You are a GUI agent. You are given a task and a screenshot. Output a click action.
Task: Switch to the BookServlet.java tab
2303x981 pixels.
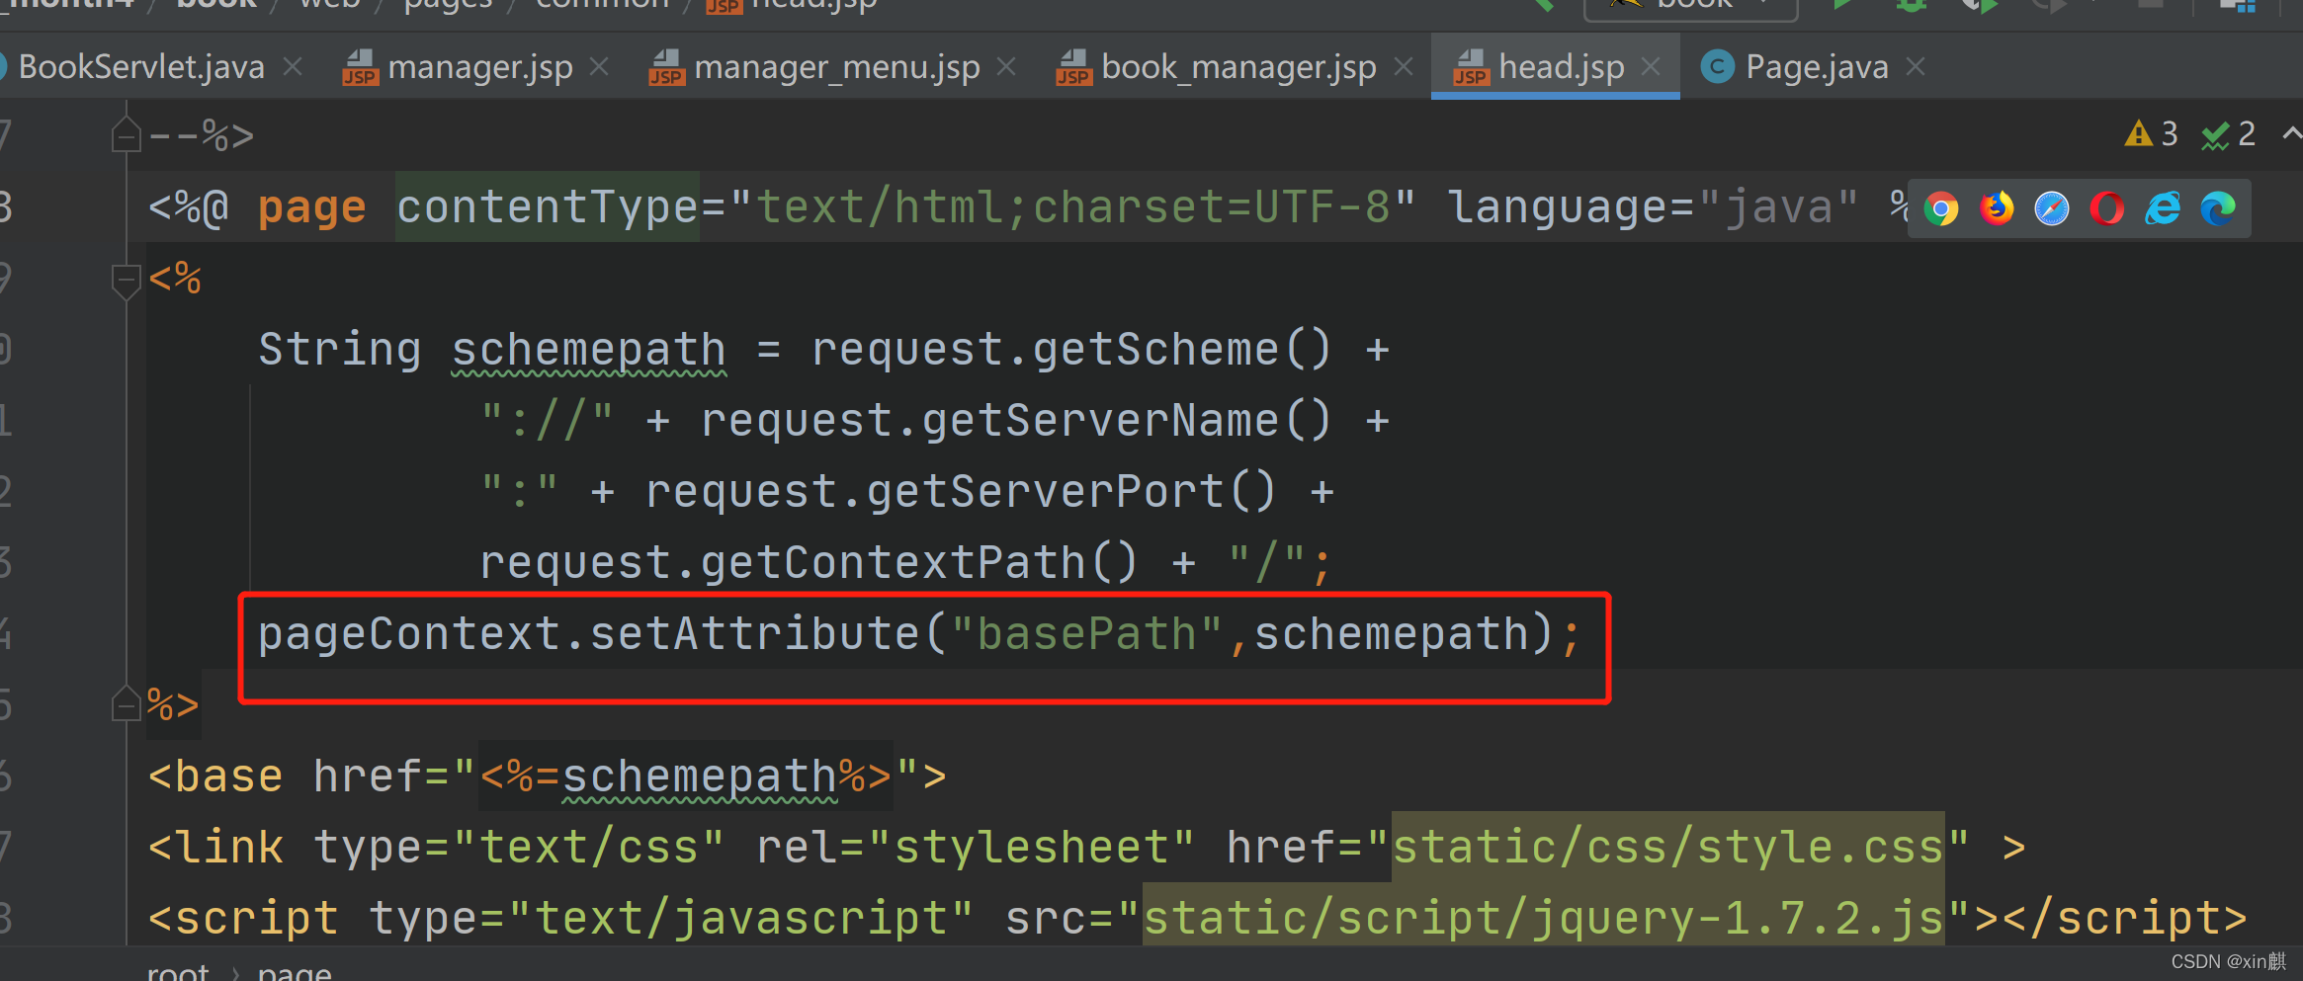pos(141,67)
